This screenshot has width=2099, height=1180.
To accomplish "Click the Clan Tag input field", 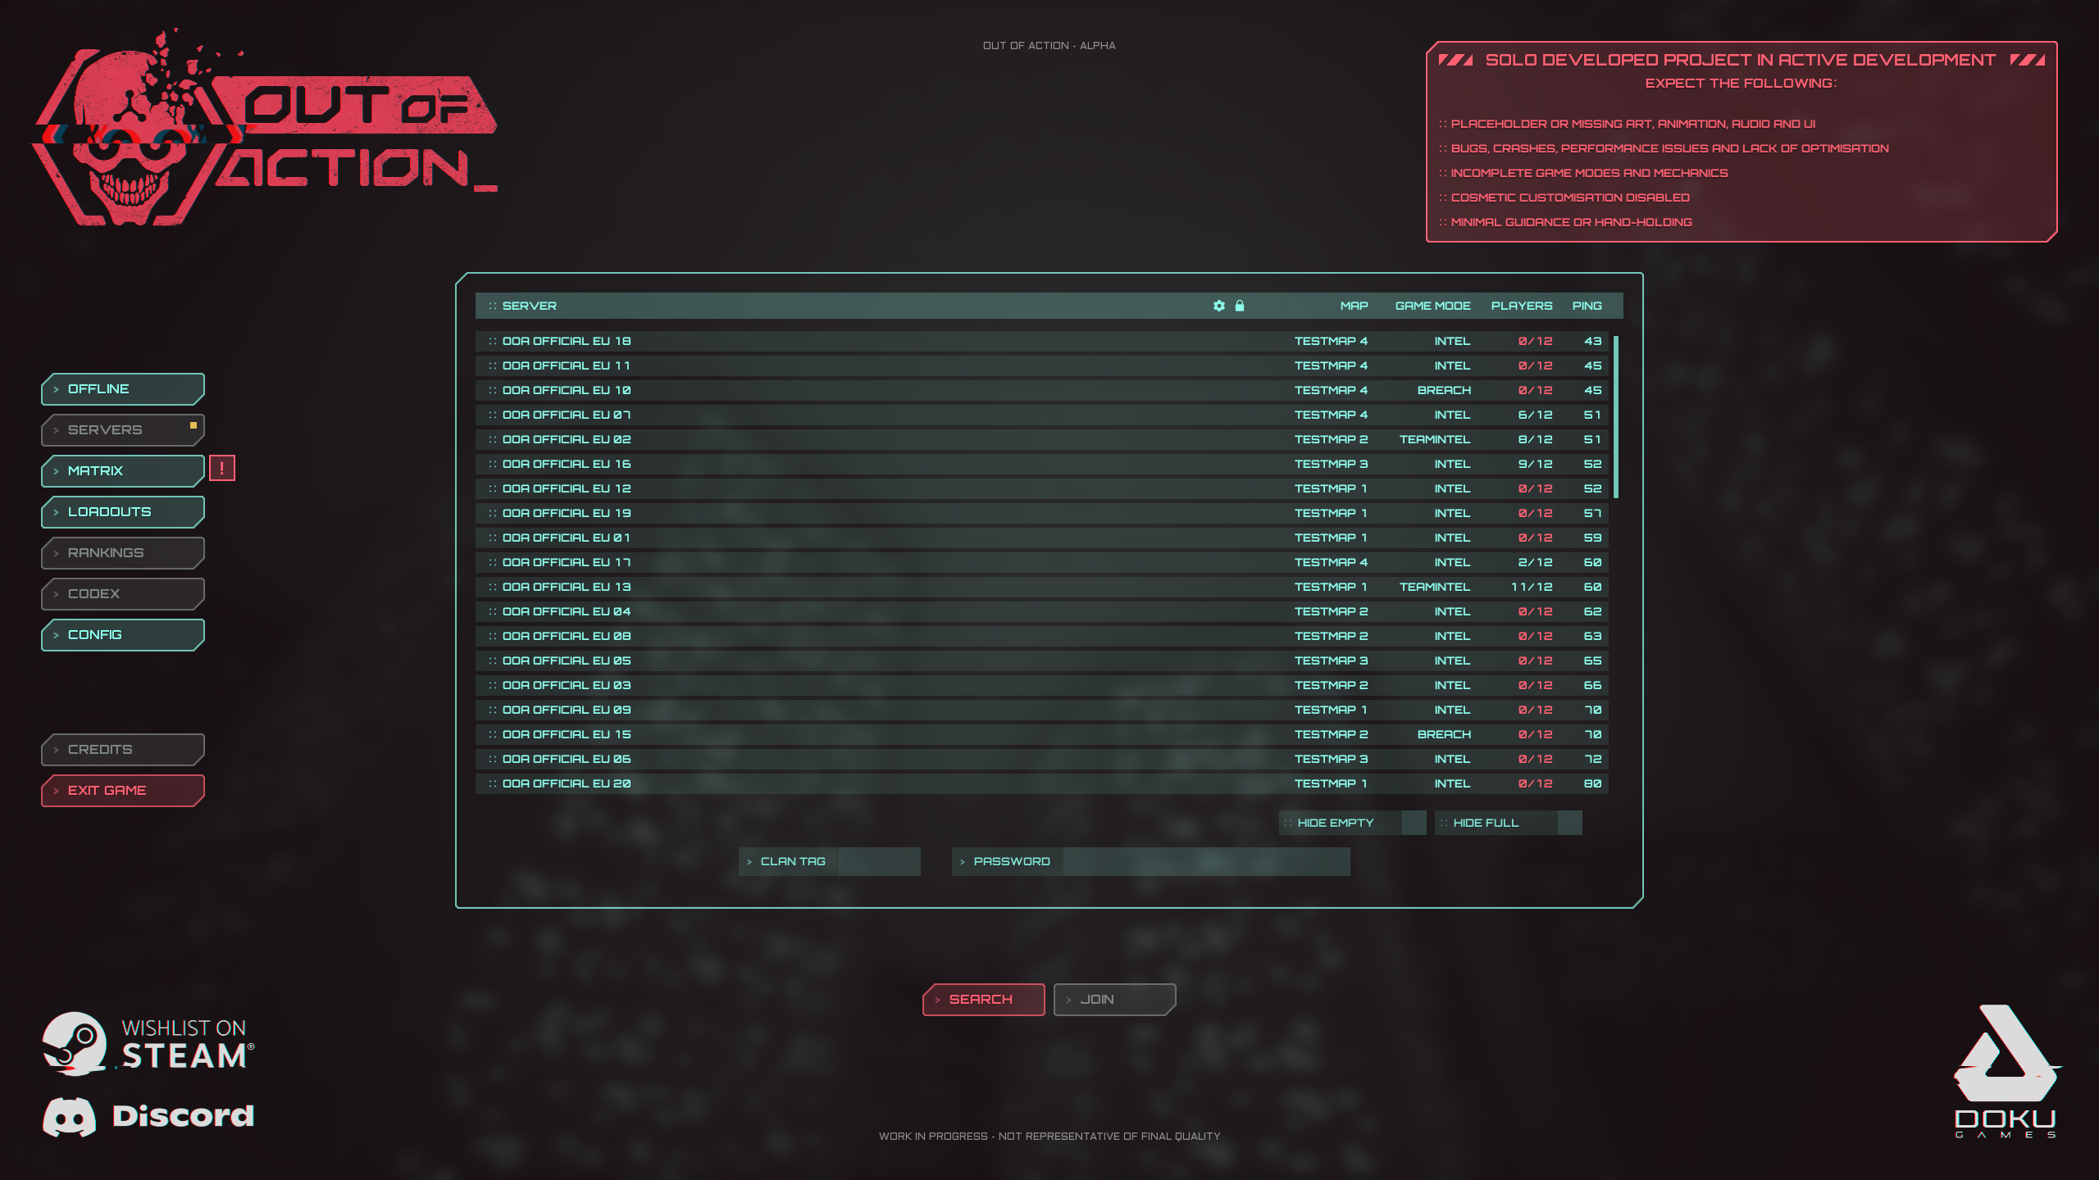I will (878, 862).
